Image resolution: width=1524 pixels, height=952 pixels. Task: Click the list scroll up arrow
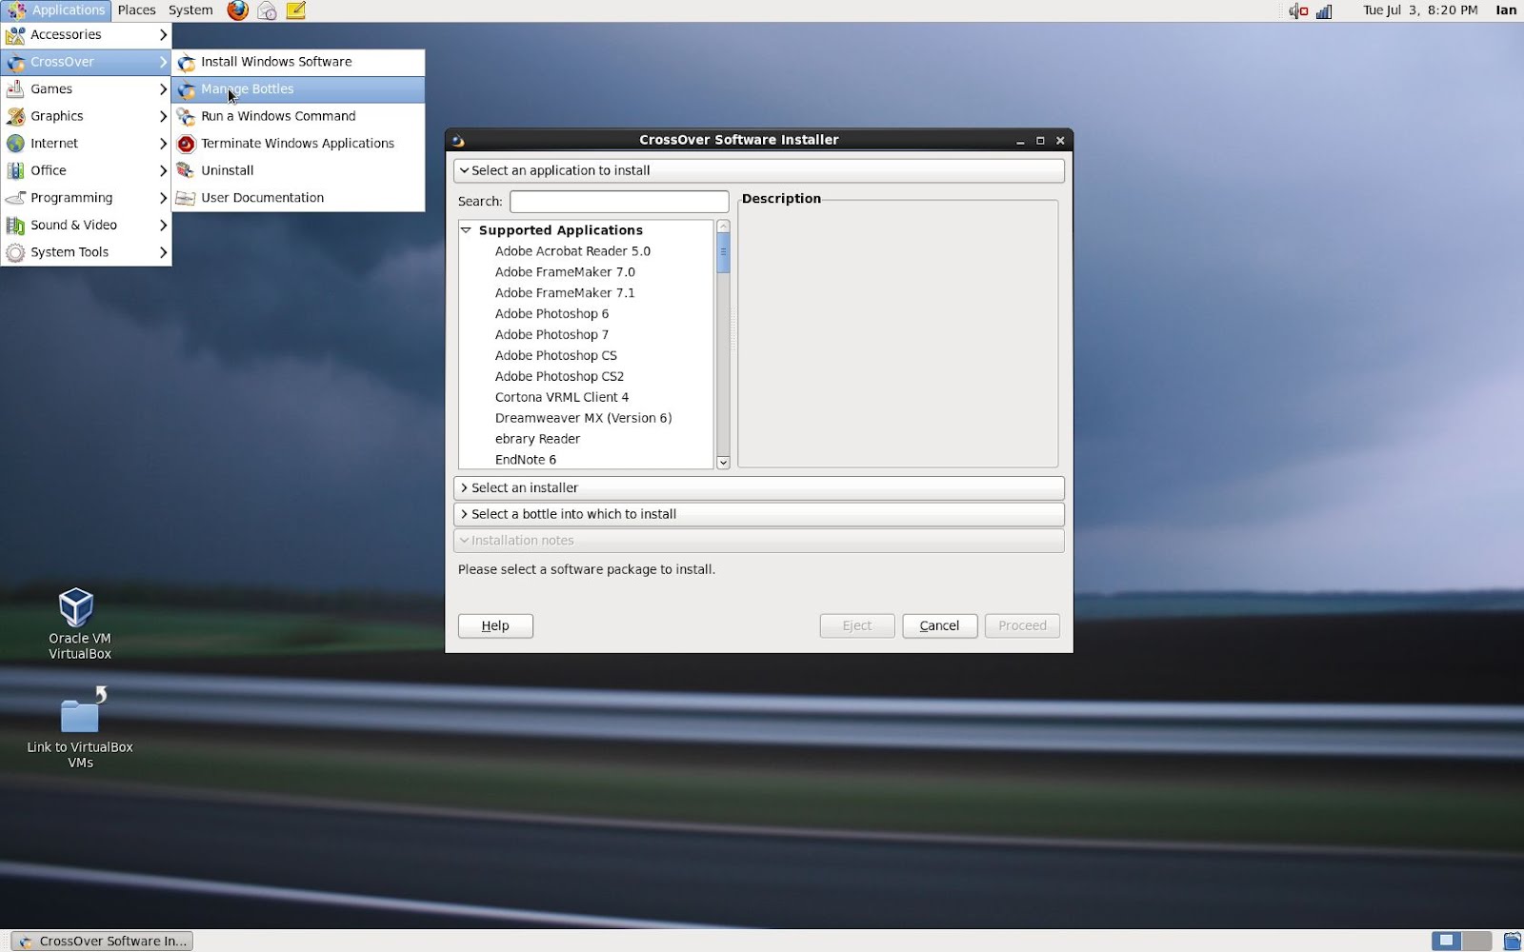(x=723, y=227)
